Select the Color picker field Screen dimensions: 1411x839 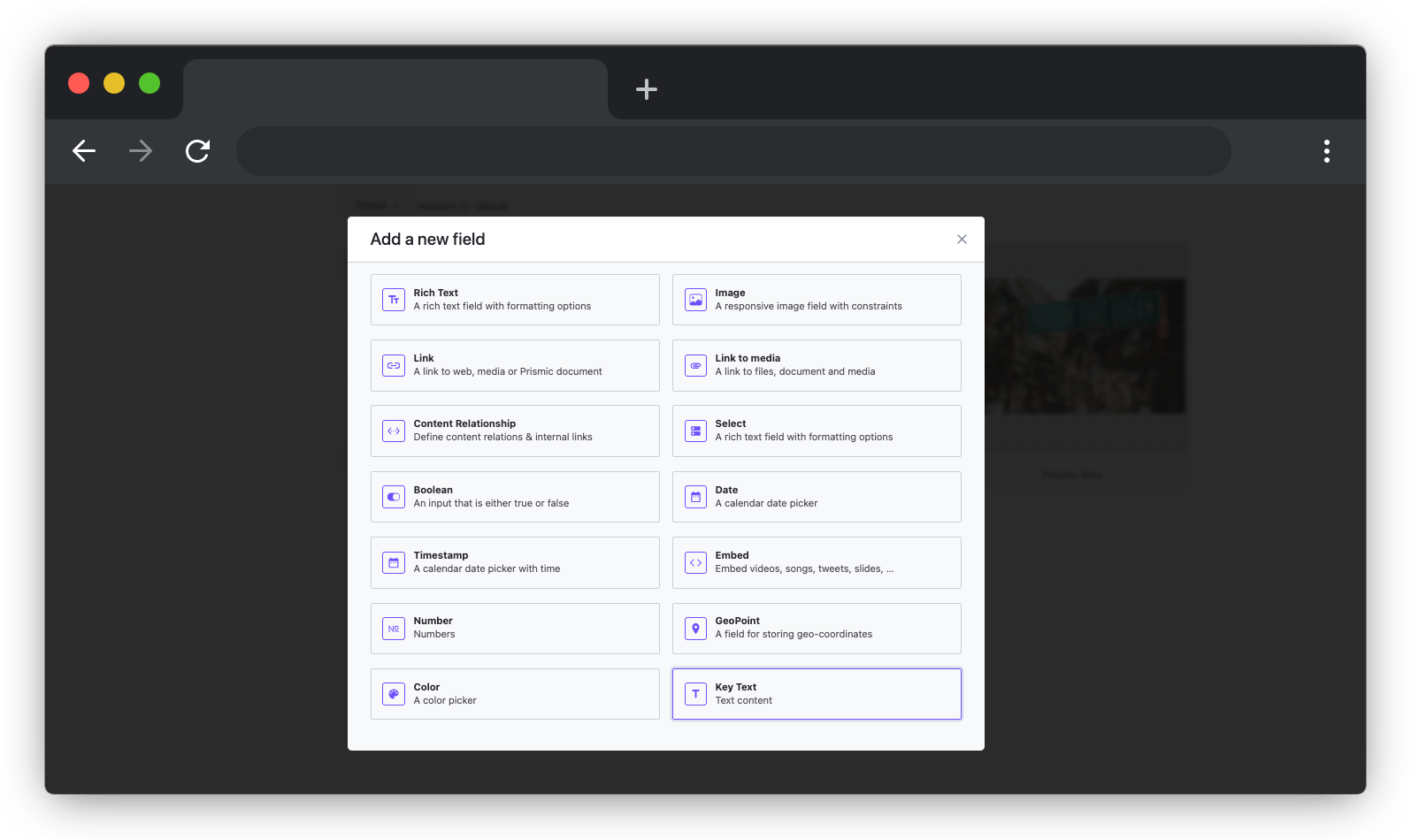[x=514, y=694]
